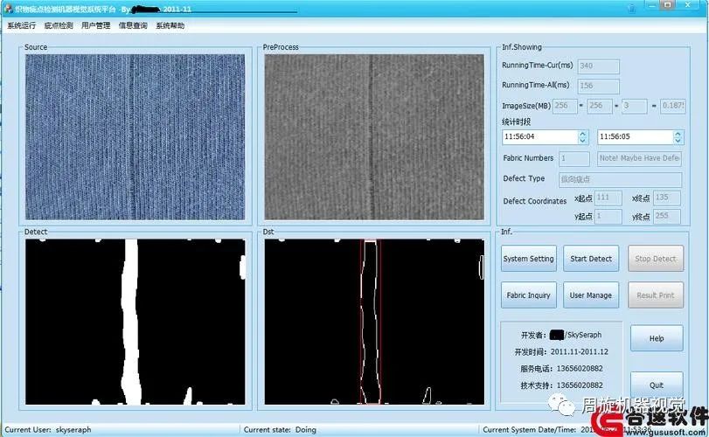Click the Help button
This screenshot has width=709, height=437.
point(657,338)
